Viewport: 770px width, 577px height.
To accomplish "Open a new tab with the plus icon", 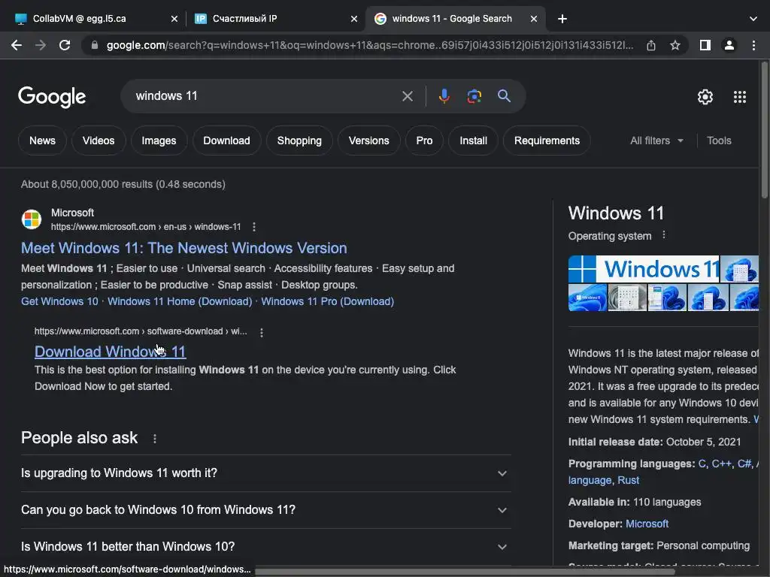I will 562,19.
